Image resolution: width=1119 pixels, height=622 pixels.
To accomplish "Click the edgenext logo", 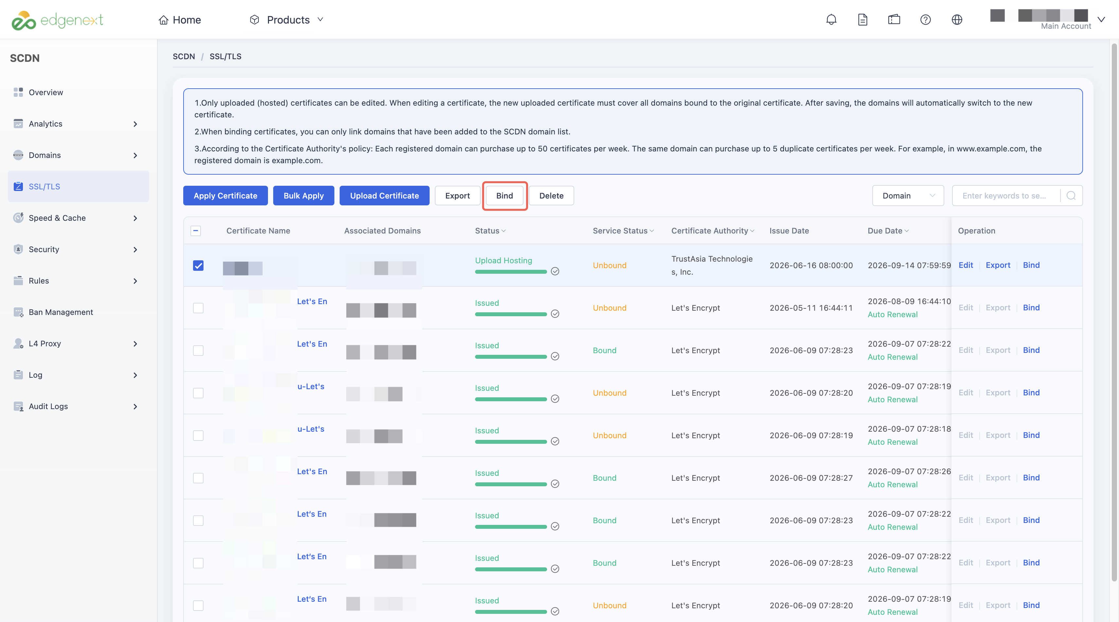I will (x=57, y=20).
